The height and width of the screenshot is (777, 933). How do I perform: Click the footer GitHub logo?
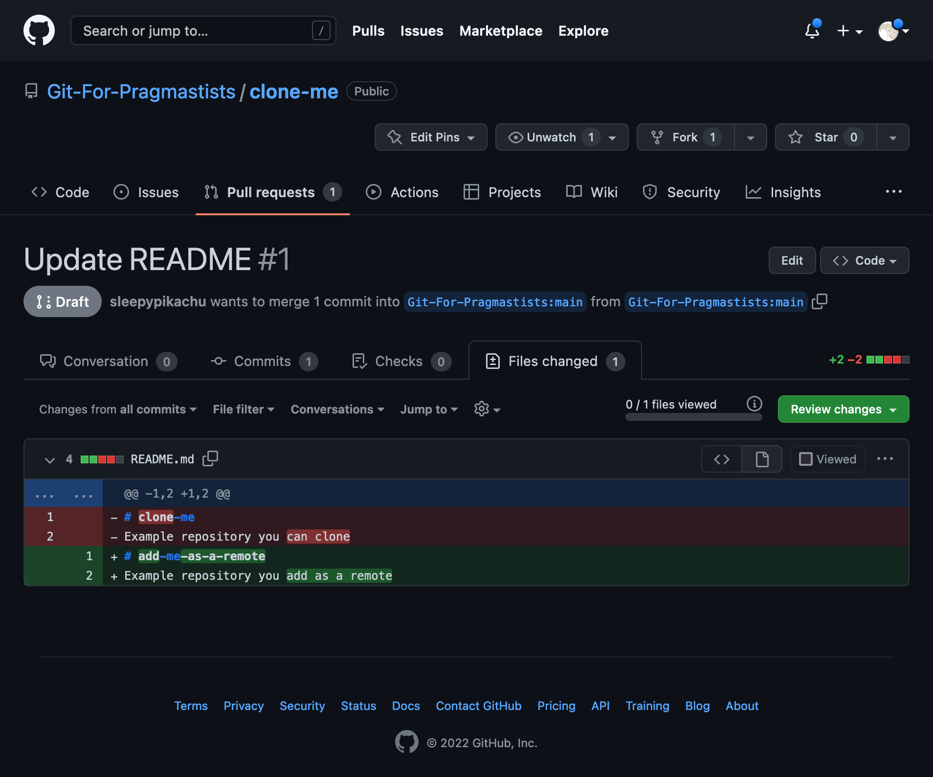(407, 742)
